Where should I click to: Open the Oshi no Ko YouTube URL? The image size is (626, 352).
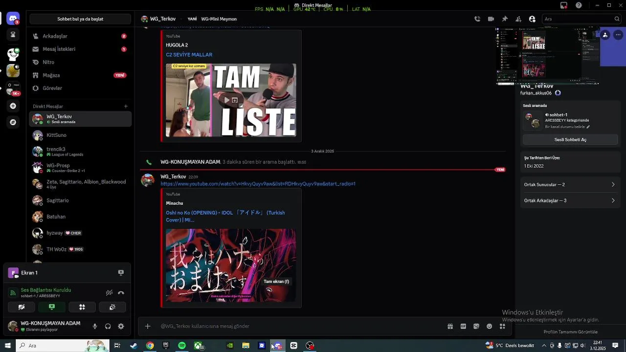tap(258, 184)
